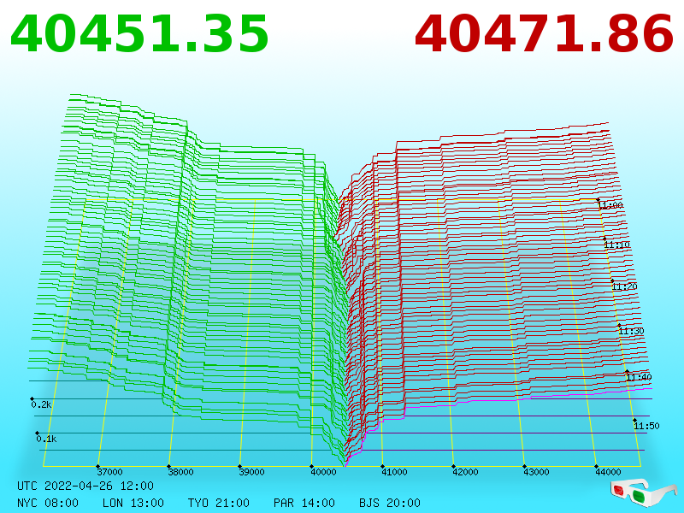Click the 39000 price axis label
The image size is (684, 513).
[251, 472]
